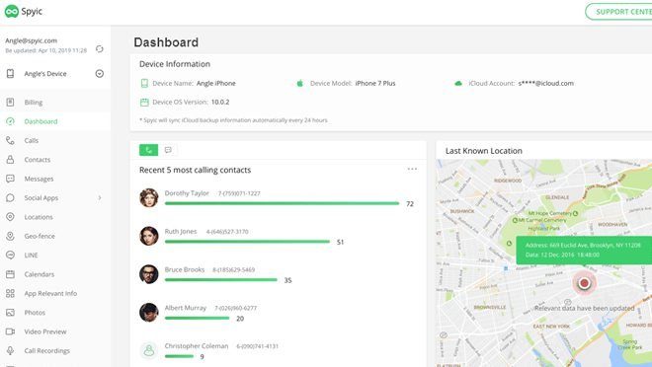Switch to the calls tab in contacts widget

(148, 150)
